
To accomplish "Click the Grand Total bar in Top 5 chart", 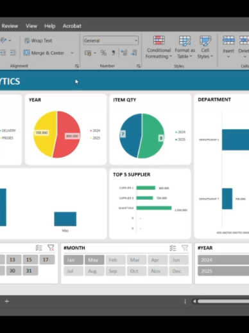I will point(154,208).
